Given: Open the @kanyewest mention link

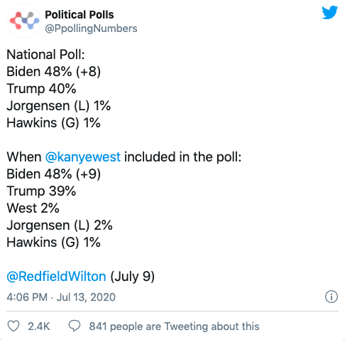Looking at the screenshot, I should pyautogui.click(x=83, y=157).
